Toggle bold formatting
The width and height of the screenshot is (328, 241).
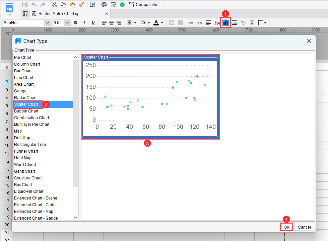76,23
